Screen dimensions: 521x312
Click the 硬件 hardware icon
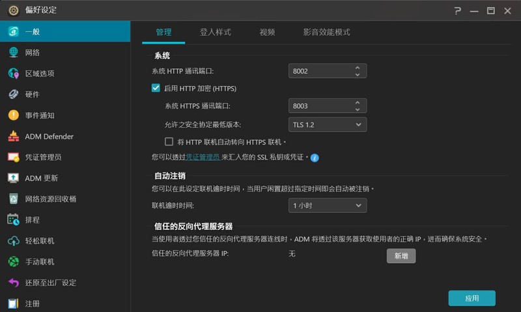click(13, 94)
